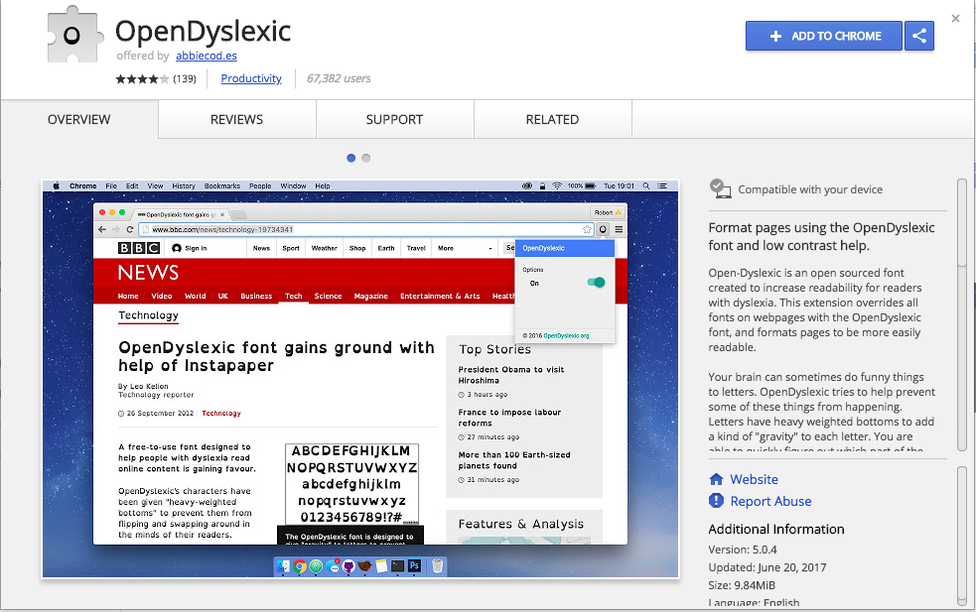
Task: Select the Science tab on BBC News
Action: coord(328,296)
